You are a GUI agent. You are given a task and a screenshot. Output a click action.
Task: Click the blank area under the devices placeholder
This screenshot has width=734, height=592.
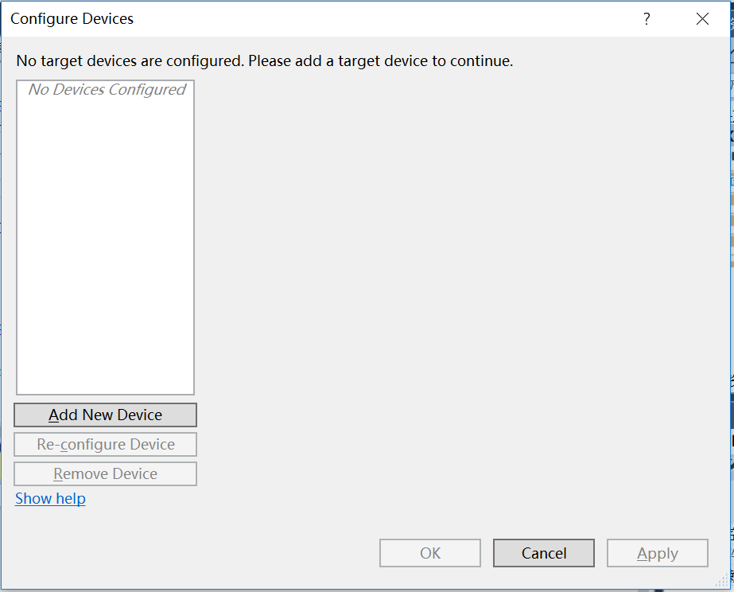click(105, 246)
